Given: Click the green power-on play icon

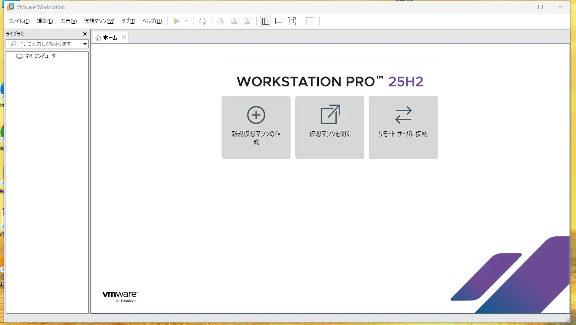Looking at the screenshot, I should tap(177, 21).
